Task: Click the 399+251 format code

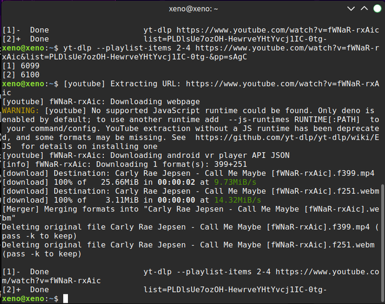Action: click(230, 164)
